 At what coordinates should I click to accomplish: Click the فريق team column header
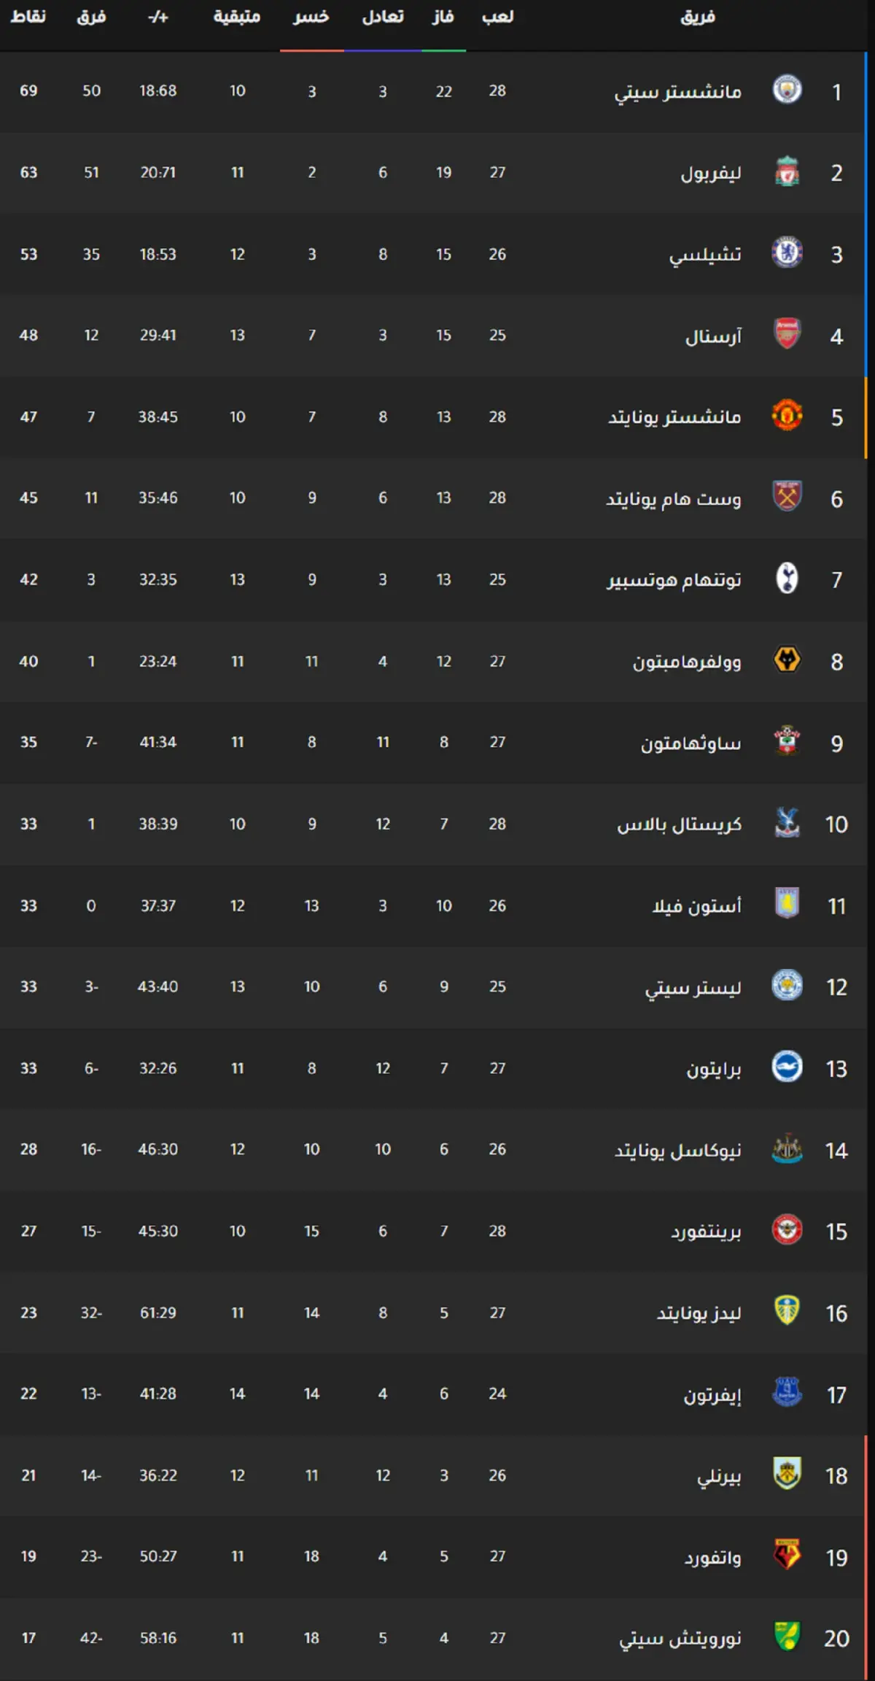(x=698, y=17)
